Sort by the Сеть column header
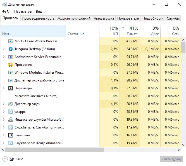This screenshot has height=166, width=186. (x=171, y=31)
